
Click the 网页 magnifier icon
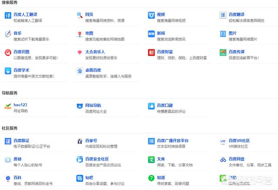click(79, 15)
